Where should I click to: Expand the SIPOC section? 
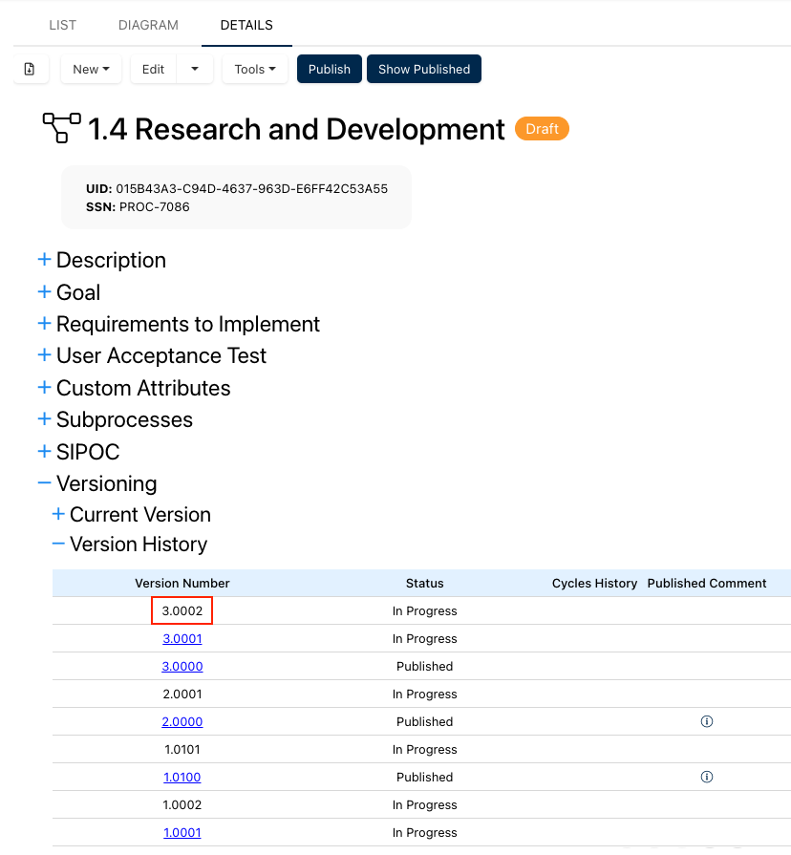(44, 452)
